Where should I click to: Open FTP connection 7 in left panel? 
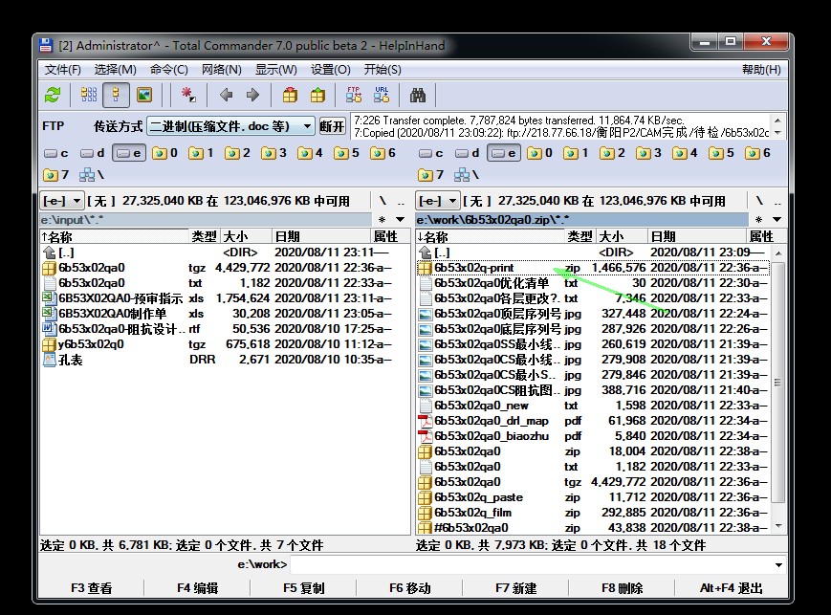[x=57, y=175]
